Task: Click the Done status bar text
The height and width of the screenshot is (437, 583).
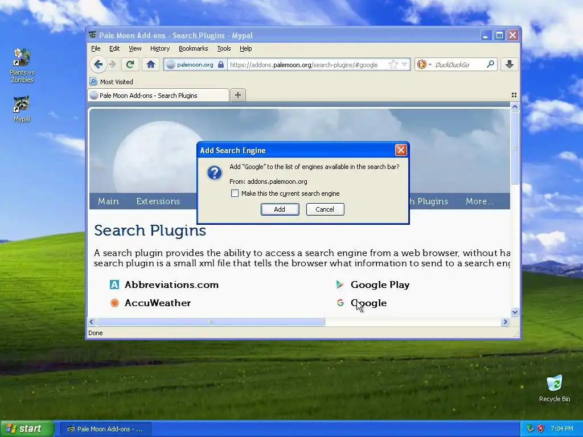Action: (x=95, y=333)
